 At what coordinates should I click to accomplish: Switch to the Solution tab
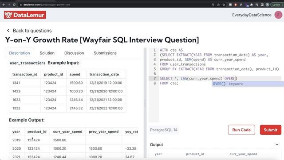point(47,53)
